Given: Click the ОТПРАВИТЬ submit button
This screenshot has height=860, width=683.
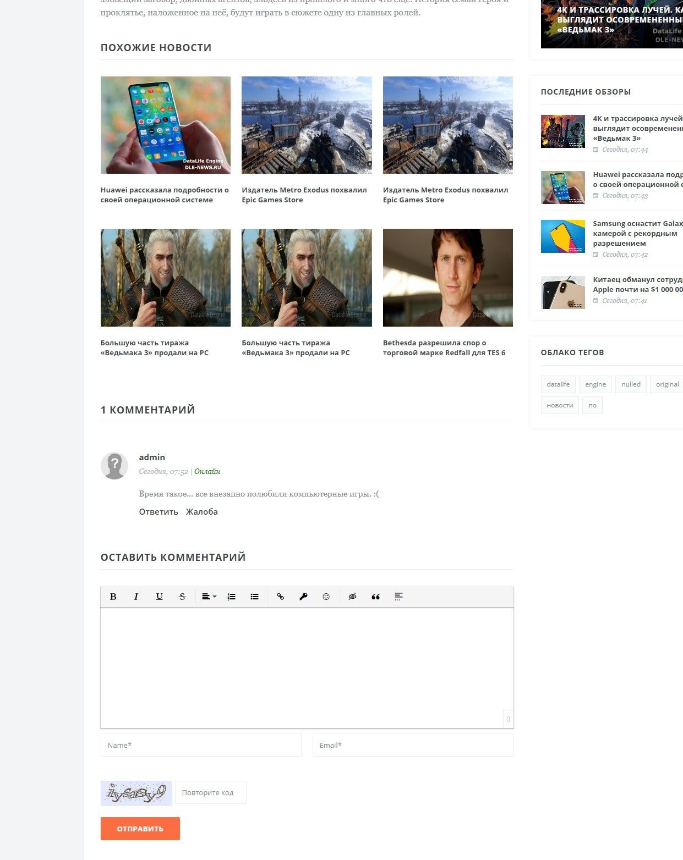Looking at the screenshot, I should coord(140,829).
